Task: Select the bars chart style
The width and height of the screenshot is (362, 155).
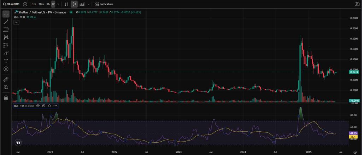Action: tap(66, 4)
